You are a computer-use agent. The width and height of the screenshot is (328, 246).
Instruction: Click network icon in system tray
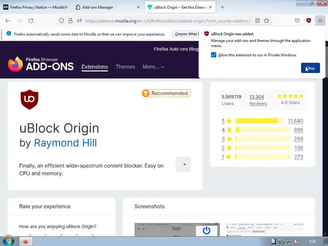click(289, 242)
